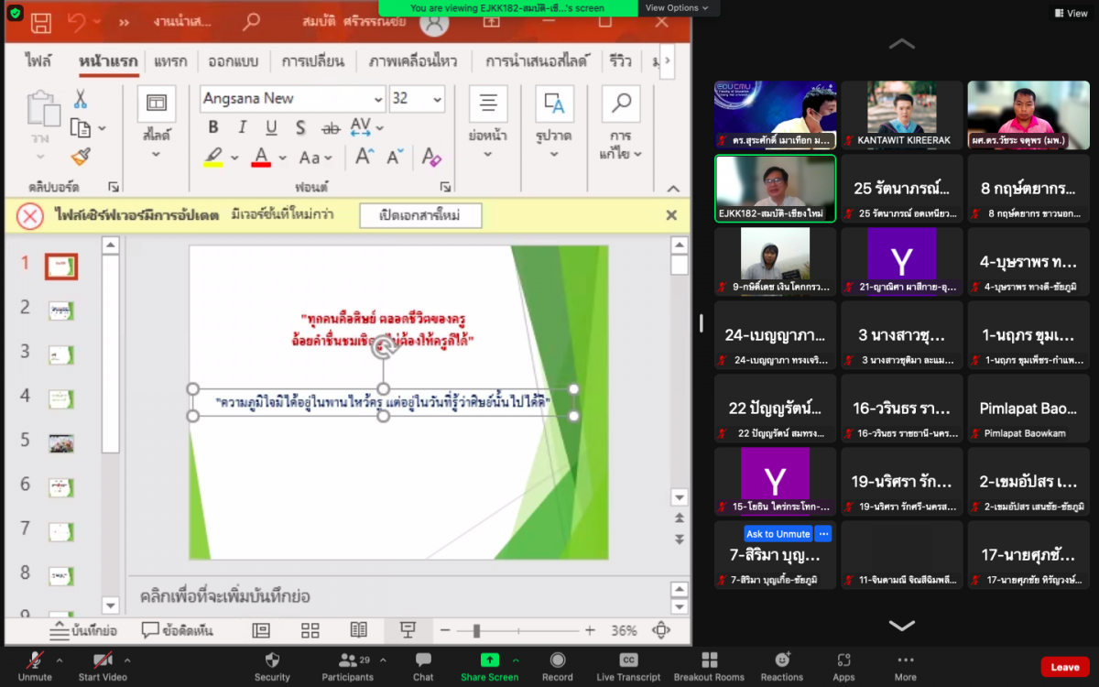Click the Clear Formatting eraser icon
The width and height of the screenshot is (1099, 687).
432,158
